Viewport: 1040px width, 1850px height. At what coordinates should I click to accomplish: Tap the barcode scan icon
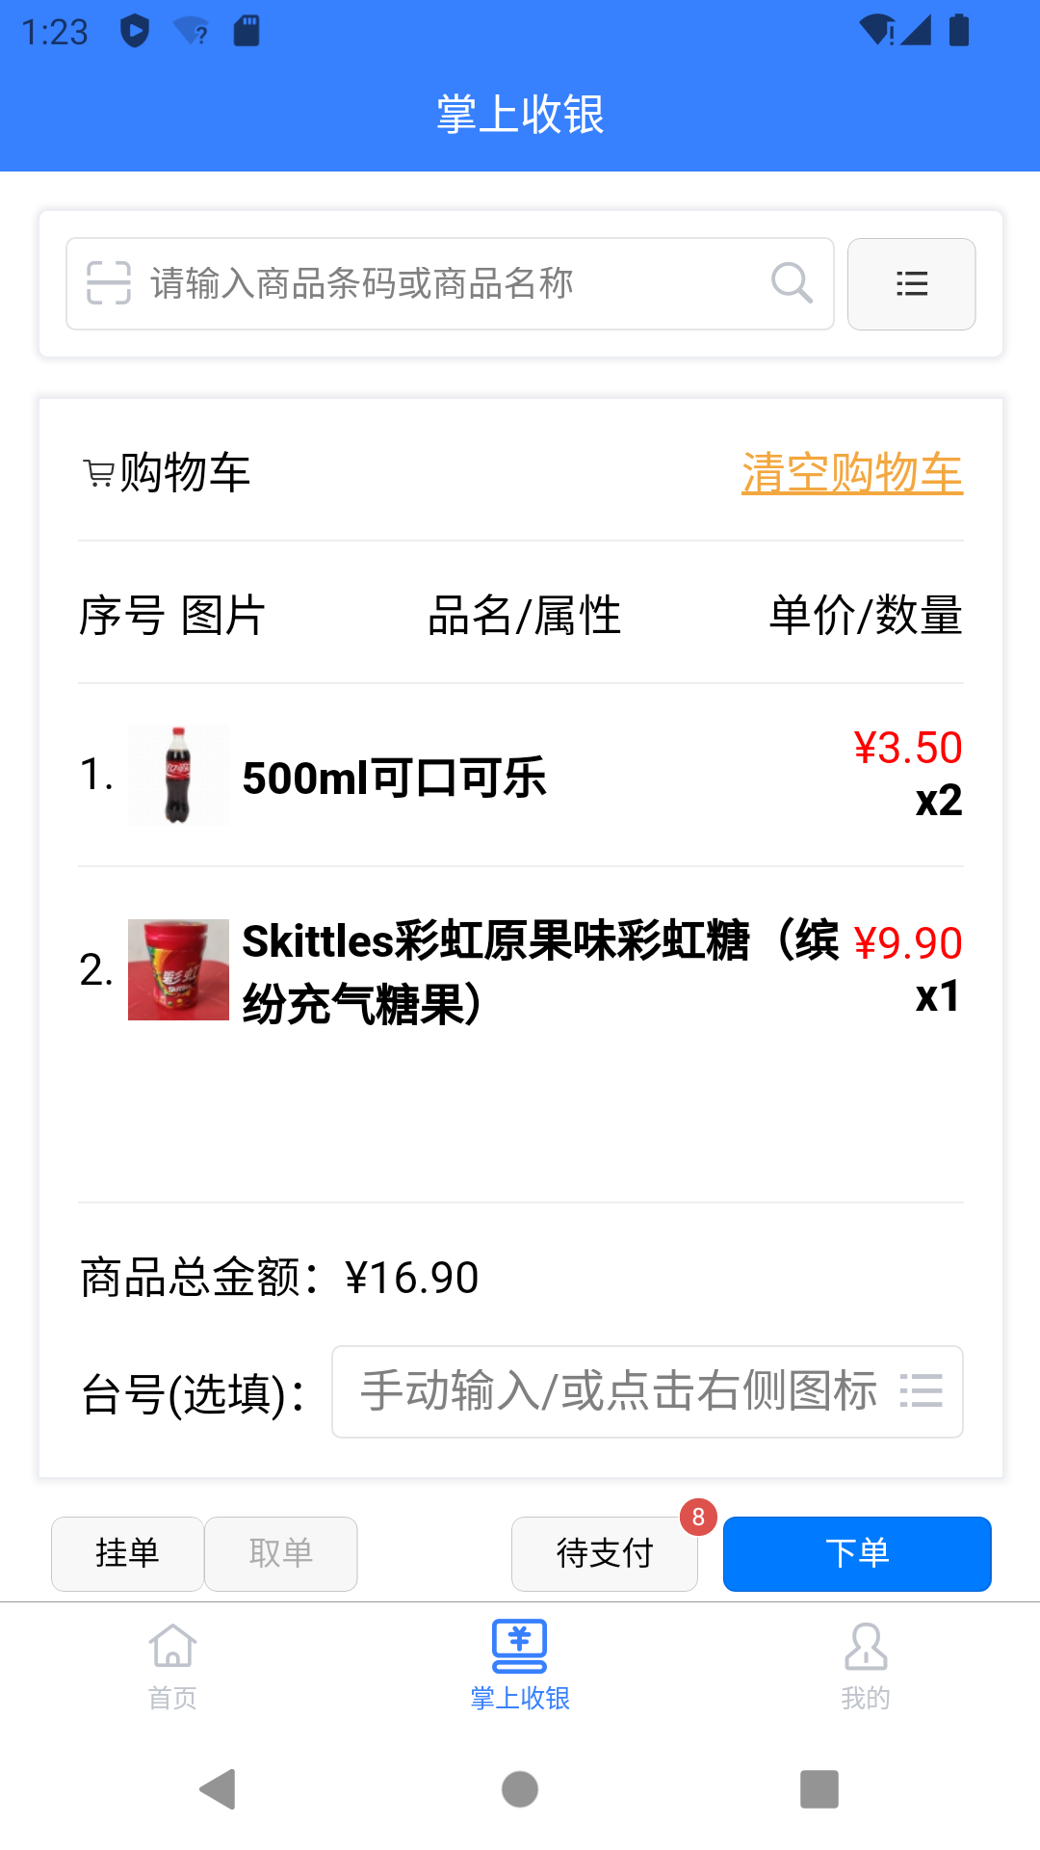[108, 283]
